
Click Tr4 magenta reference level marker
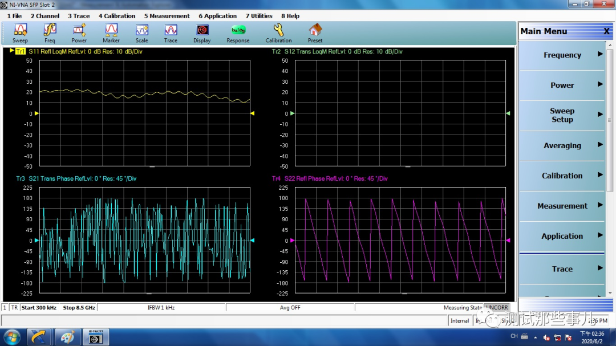[x=292, y=241]
